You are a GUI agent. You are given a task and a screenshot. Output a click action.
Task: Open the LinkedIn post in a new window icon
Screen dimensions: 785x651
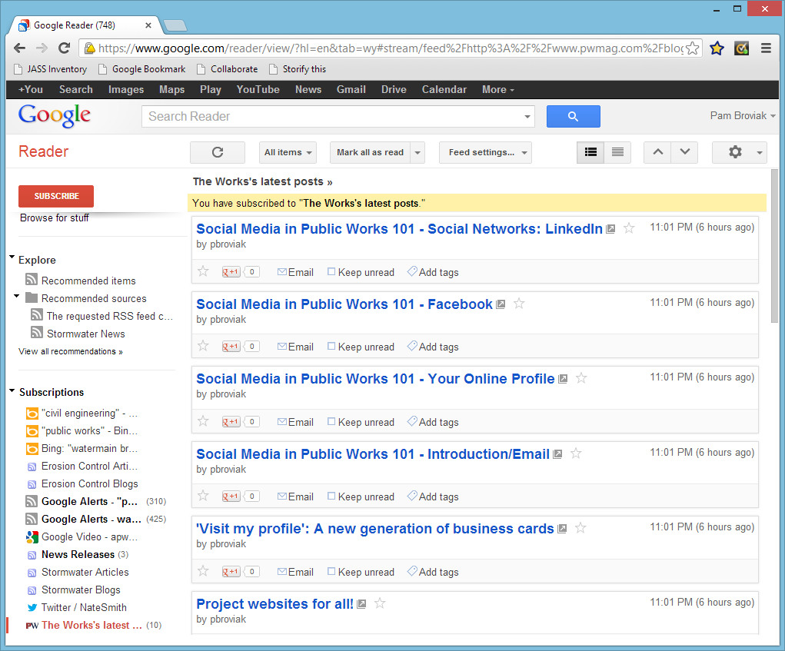610,229
